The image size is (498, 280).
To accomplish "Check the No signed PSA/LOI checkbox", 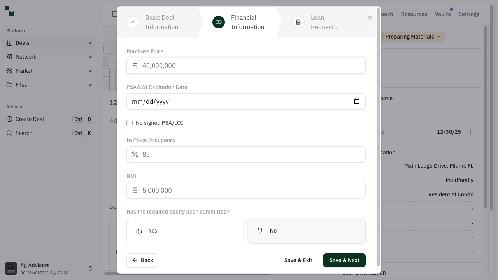I will [x=130, y=122].
